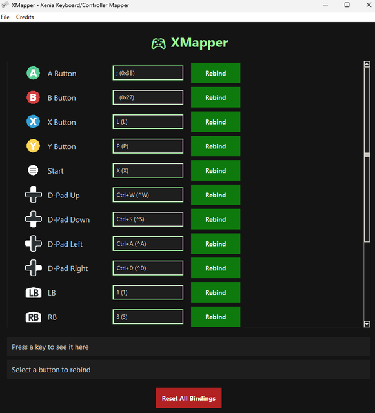Image resolution: width=375 pixels, height=413 pixels.
Task: Click the 'Y Button' label
Action: (x=62, y=146)
